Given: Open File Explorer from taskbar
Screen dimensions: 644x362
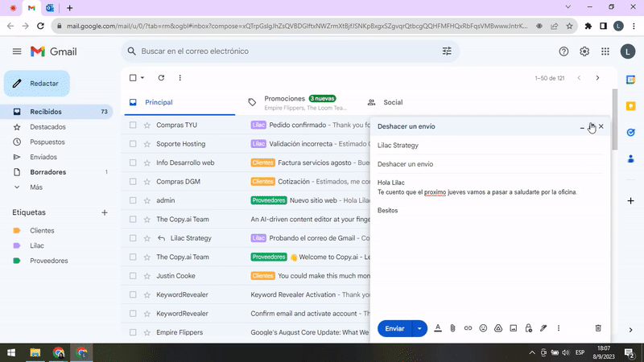Looking at the screenshot, I should point(35,352).
